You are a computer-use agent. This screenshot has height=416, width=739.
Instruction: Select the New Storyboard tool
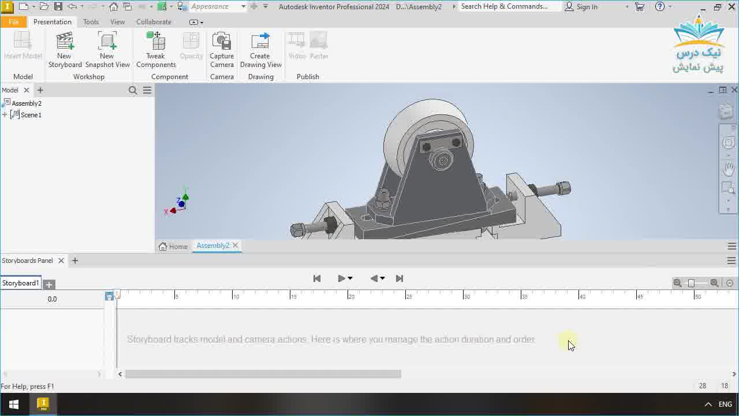[x=64, y=49]
